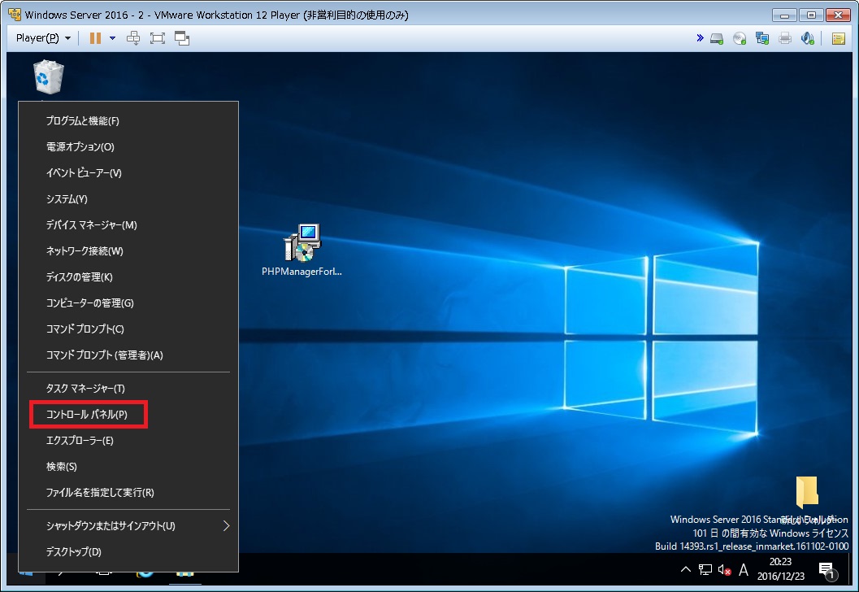Click the network status tray icon
This screenshot has width=859, height=592.
tap(705, 570)
